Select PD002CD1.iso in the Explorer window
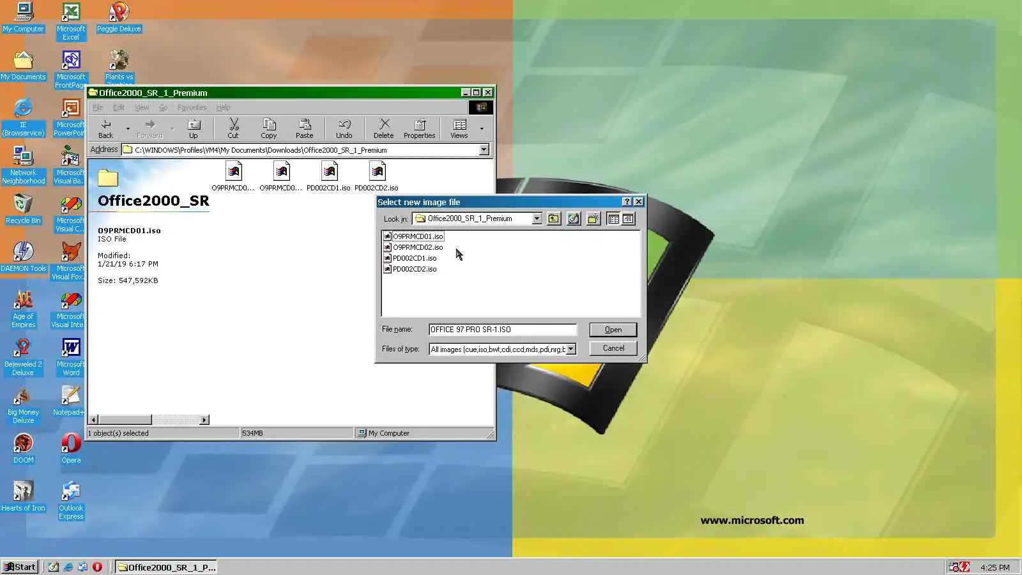Image resolution: width=1022 pixels, height=575 pixels. pos(328,176)
